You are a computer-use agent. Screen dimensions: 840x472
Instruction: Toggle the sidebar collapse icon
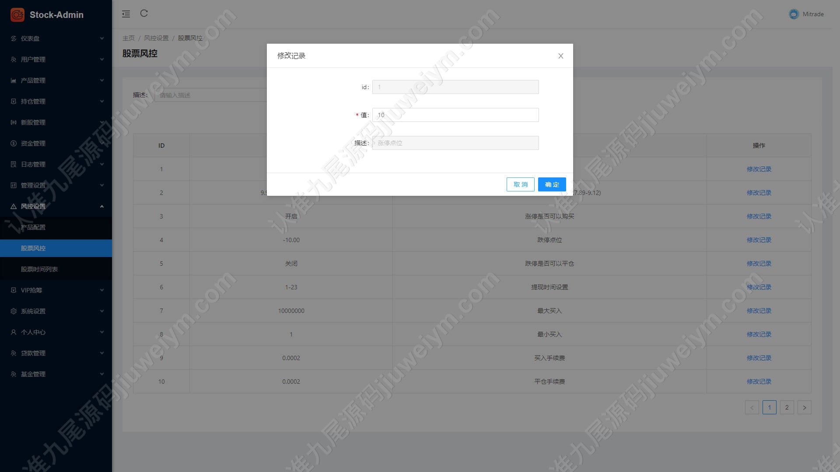(126, 14)
